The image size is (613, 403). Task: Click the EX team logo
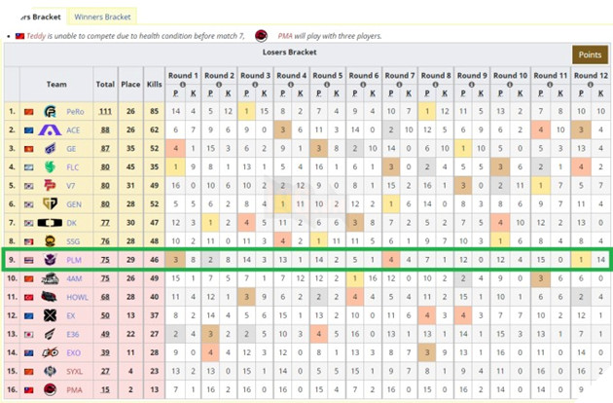(x=51, y=315)
